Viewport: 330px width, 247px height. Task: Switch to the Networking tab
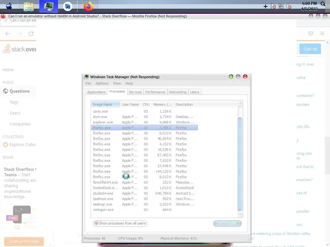[x=178, y=92]
